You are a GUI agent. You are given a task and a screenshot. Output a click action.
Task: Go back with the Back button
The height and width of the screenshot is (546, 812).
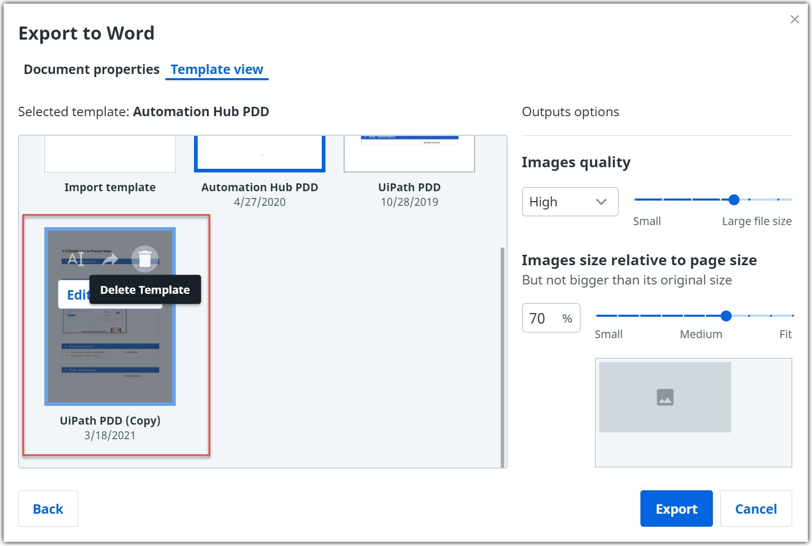(48, 508)
